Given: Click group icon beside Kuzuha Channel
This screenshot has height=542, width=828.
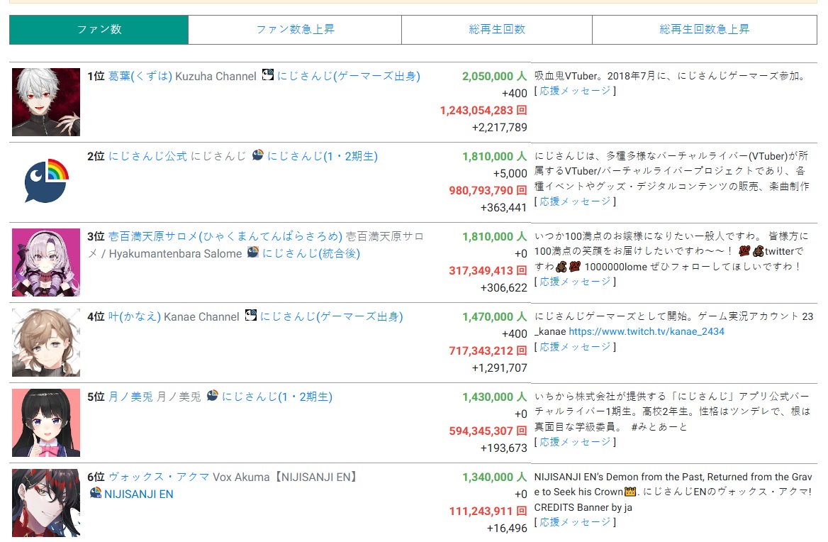Looking at the screenshot, I should (268, 74).
